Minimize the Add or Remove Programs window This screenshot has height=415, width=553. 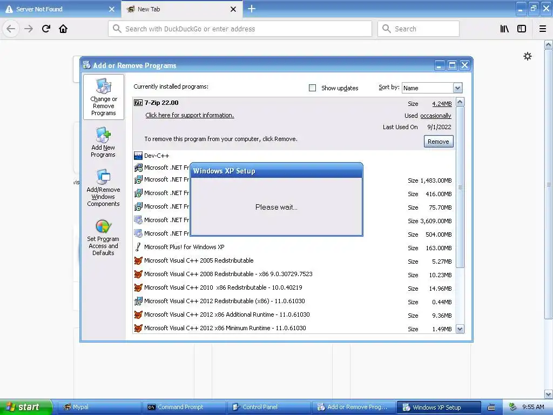pyautogui.click(x=439, y=65)
